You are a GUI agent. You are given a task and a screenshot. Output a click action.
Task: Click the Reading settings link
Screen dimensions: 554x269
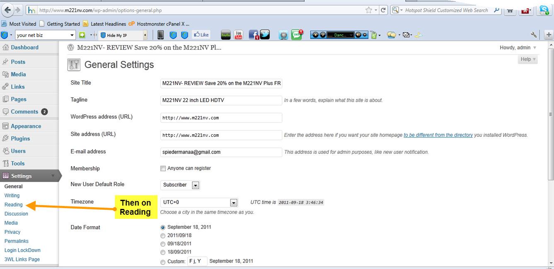13,205
